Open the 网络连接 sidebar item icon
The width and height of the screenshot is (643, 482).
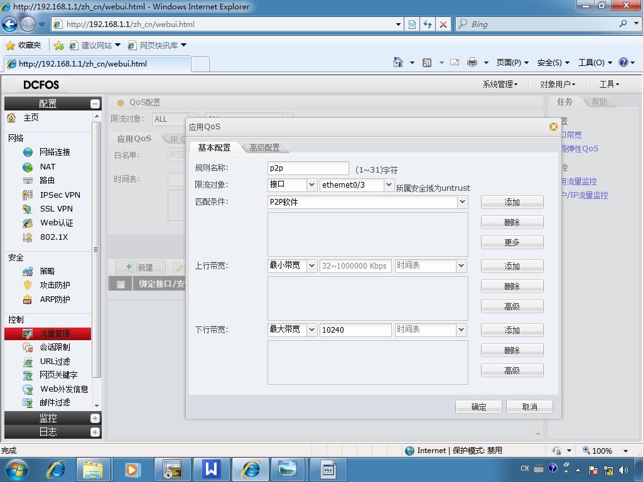pyautogui.click(x=28, y=153)
